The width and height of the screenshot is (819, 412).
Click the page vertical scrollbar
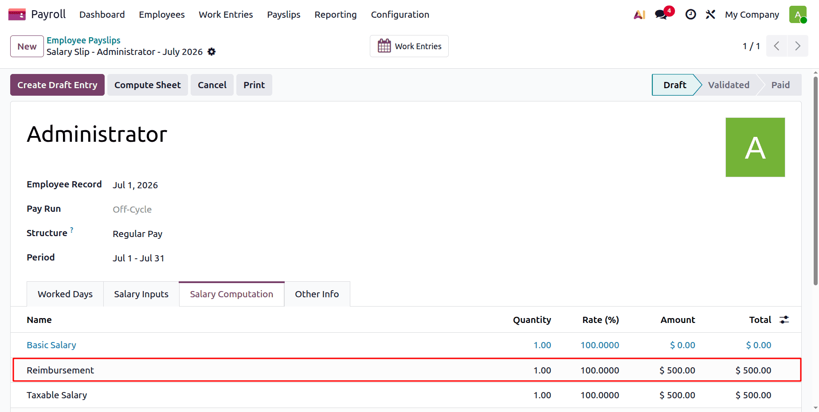(x=815, y=181)
